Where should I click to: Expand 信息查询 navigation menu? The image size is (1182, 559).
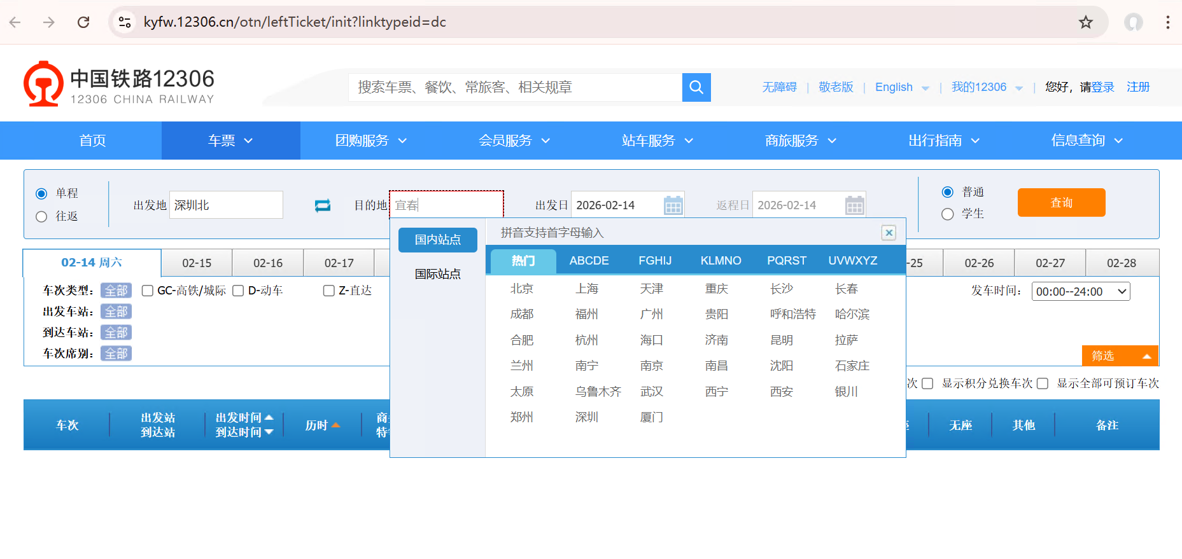pos(1087,141)
